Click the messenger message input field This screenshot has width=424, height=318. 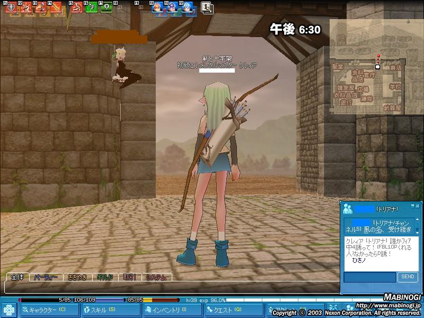[x=369, y=277]
